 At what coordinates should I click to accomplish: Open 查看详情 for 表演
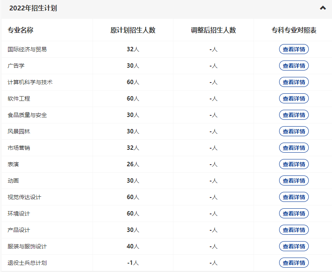294,164
